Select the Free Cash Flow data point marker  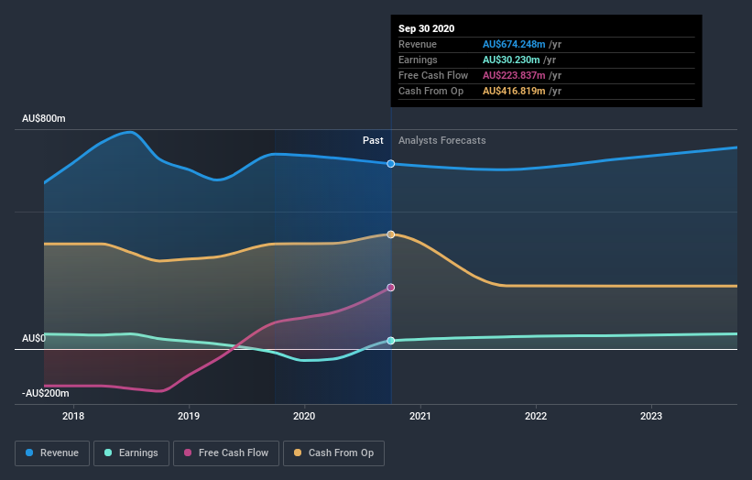point(391,288)
